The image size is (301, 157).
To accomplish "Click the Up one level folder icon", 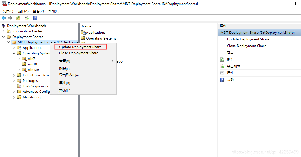I will (18, 18).
